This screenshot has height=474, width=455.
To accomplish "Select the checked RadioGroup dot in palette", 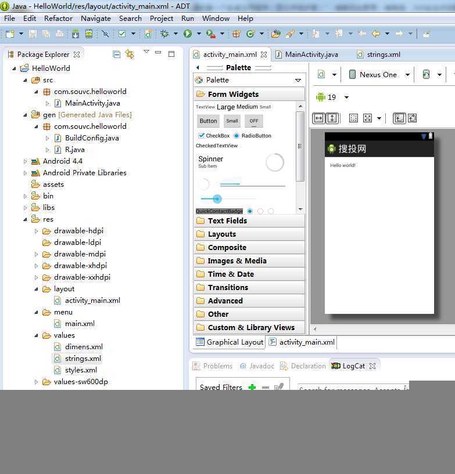I will pyautogui.click(x=250, y=211).
